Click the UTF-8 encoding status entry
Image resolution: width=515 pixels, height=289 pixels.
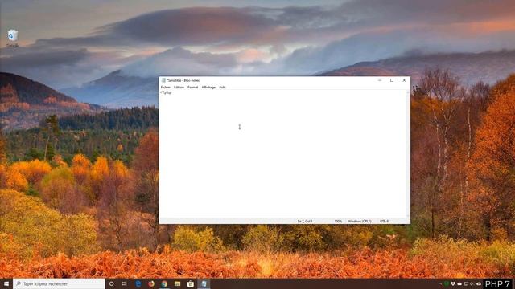coord(384,222)
